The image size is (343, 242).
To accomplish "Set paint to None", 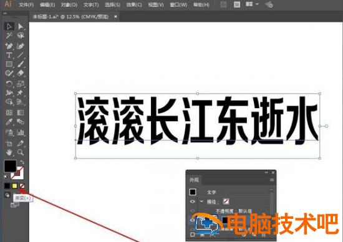I will [x=22, y=186].
